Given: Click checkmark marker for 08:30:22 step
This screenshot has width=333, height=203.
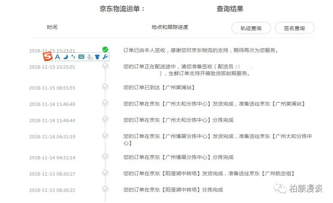Looking at the screenshot, I should (105, 189).
